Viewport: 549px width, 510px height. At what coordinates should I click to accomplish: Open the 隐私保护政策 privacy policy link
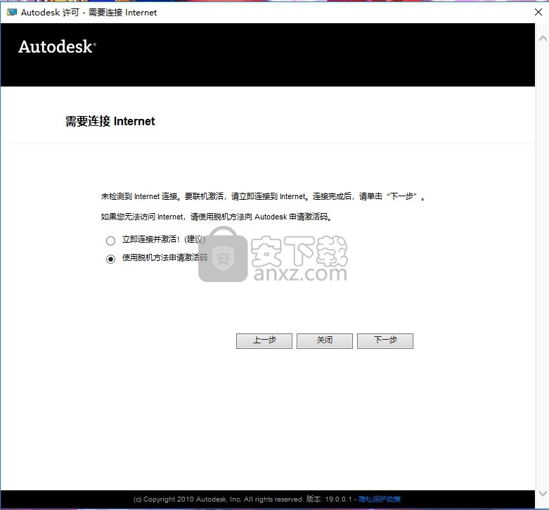pyautogui.click(x=379, y=499)
